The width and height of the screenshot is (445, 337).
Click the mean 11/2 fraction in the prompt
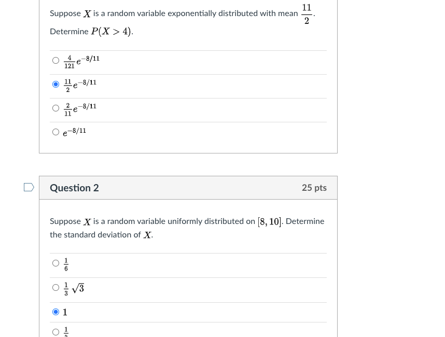point(307,12)
